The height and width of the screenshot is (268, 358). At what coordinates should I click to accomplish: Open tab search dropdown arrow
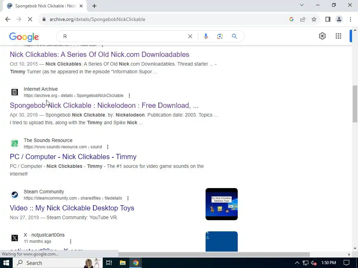[302, 5]
